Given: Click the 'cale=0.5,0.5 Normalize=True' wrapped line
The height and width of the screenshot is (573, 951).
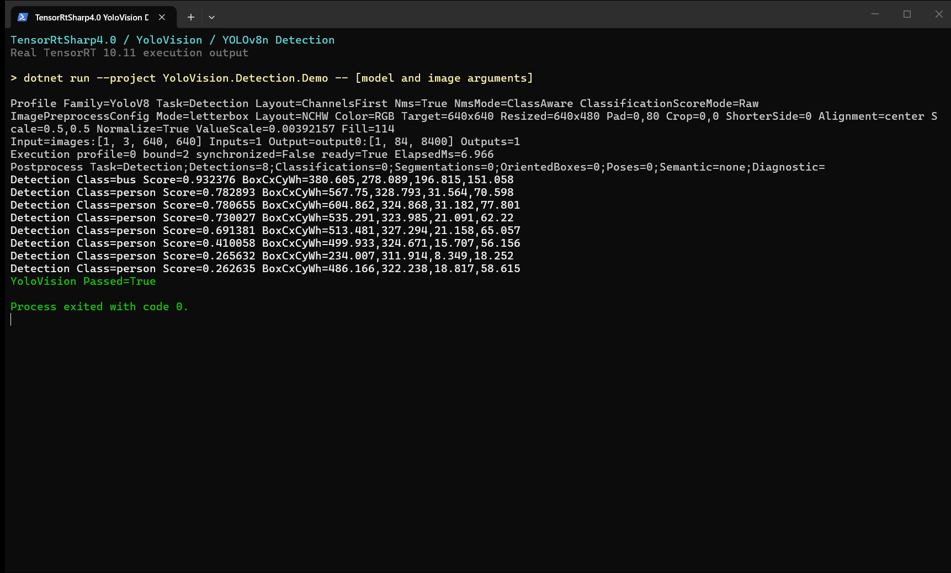Looking at the screenshot, I should click(202, 129).
